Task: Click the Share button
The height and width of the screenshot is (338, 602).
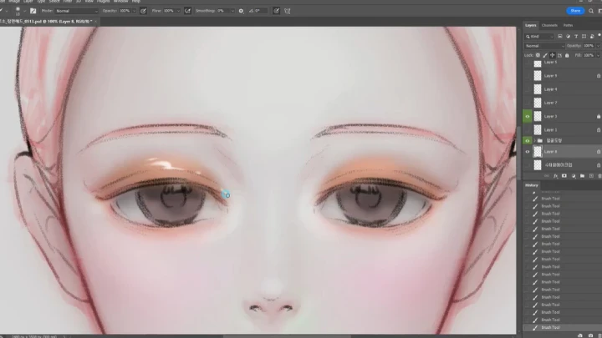Action: click(574, 11)
